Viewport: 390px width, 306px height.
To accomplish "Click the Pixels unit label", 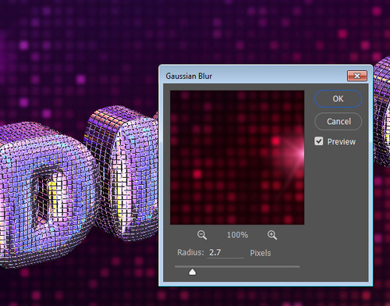I will 261,253.
